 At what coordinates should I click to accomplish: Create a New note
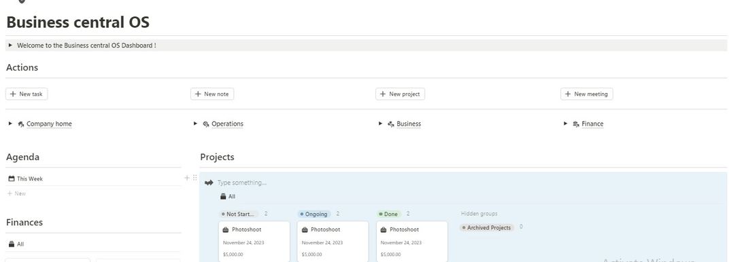(x=212, y=94)
